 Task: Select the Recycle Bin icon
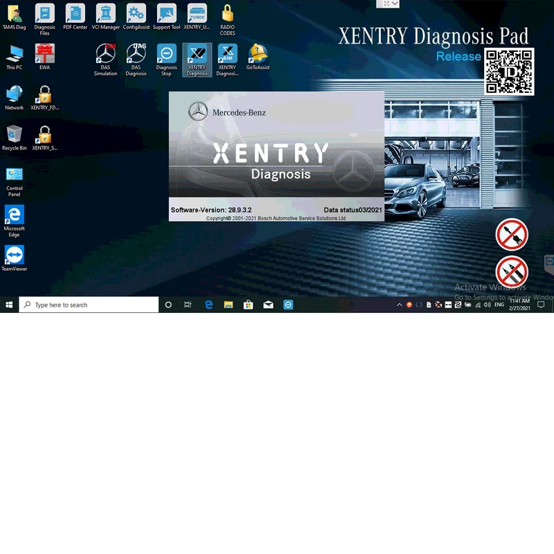point(14,138)
